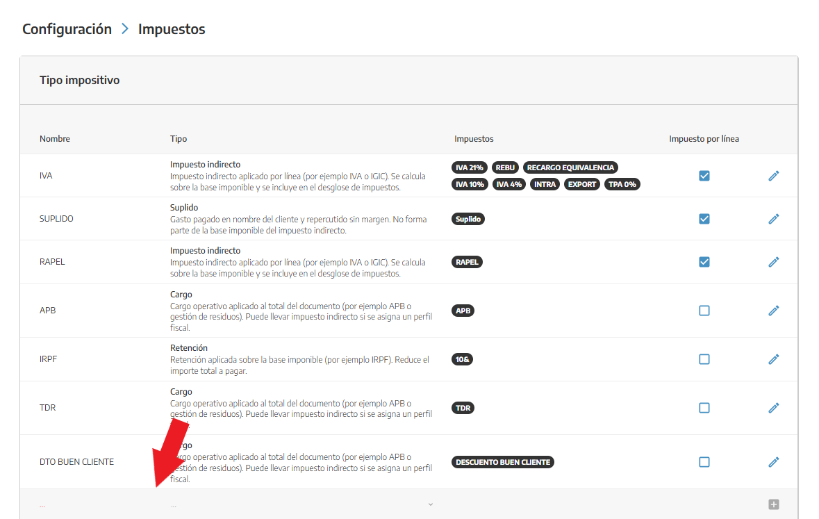819x519 pixels.
Task: Click the Nombre column header
Action: click(55, 139)
